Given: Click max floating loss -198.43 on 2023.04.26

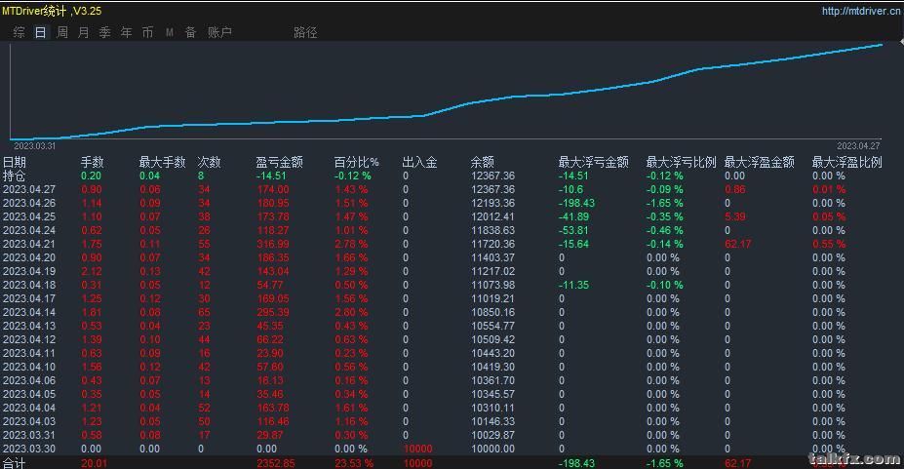Looking at the screenshot, I should click(576, 204).
